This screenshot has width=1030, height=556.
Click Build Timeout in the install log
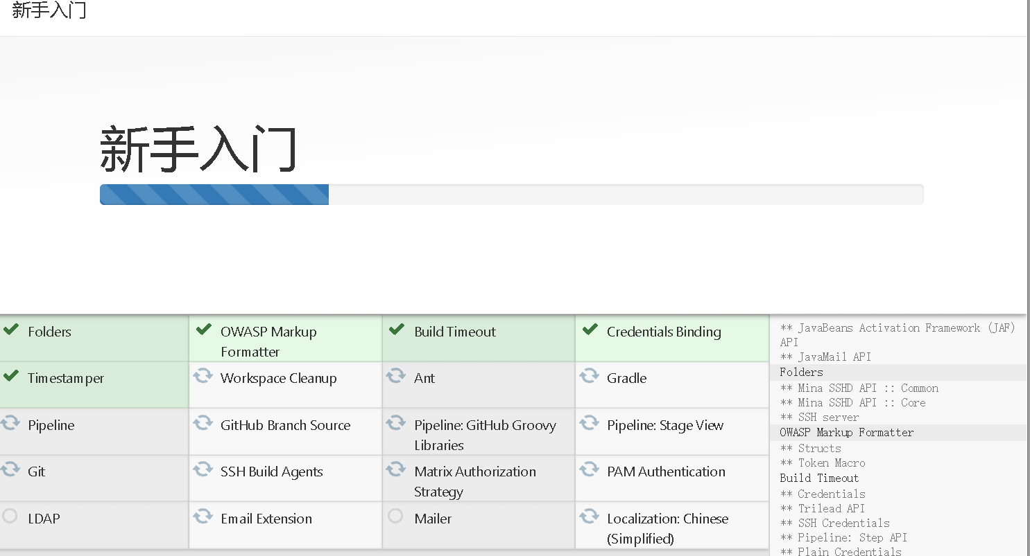[x=819, y=478]
